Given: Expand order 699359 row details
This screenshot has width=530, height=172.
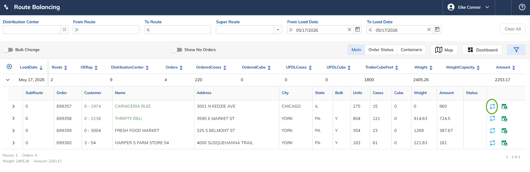Looking at the screenshot, I should pos(14,131).
